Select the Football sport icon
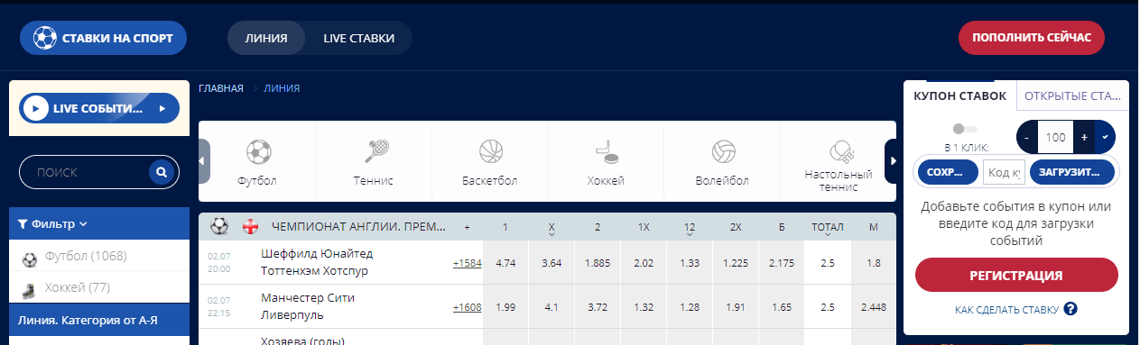1140x345 pixels. pyautogui.click(x=258, y=150)
